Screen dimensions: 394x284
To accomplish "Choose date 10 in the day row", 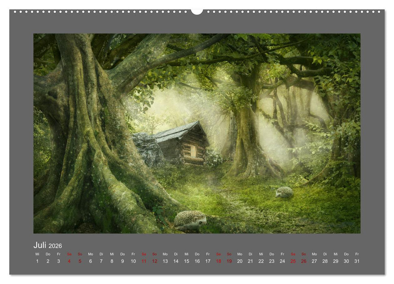I will [133, 261].
